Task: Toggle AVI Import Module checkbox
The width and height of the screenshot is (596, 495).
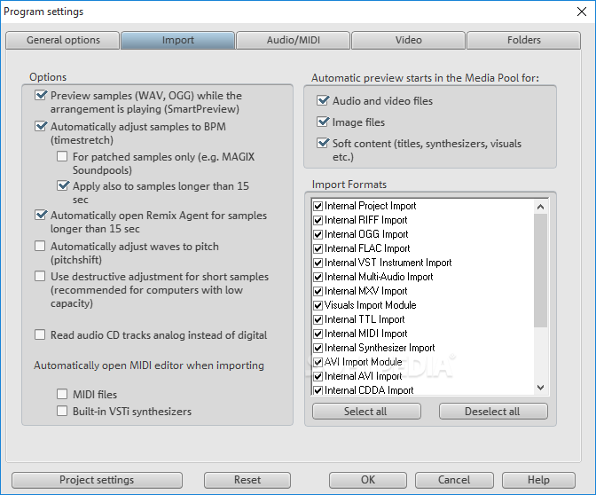Action: (318, 362)
